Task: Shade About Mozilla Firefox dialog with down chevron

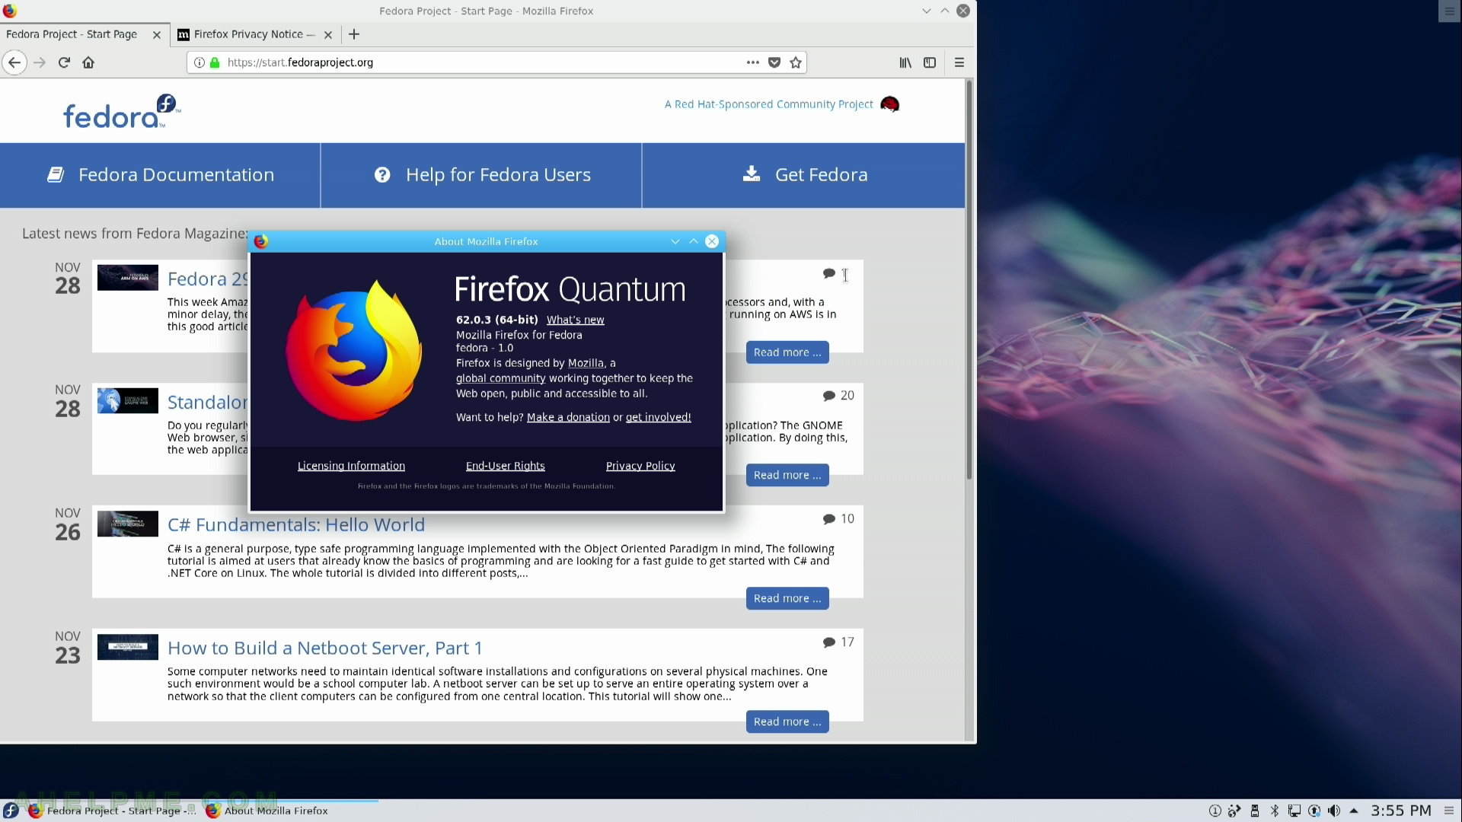Action: (x=675, y=241)
